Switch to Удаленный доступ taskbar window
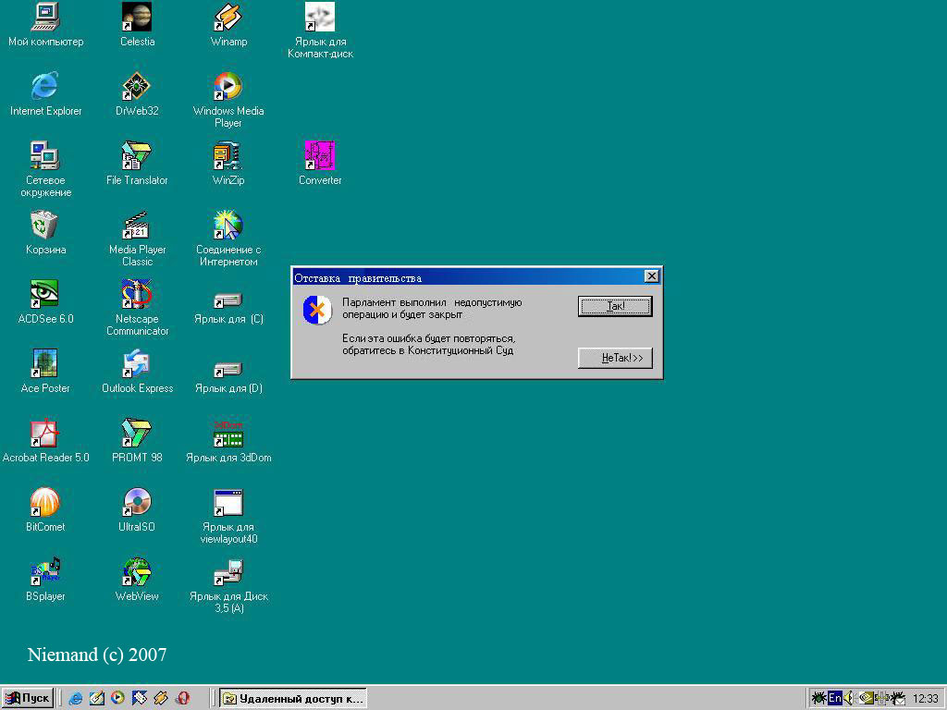 point(293,698)
